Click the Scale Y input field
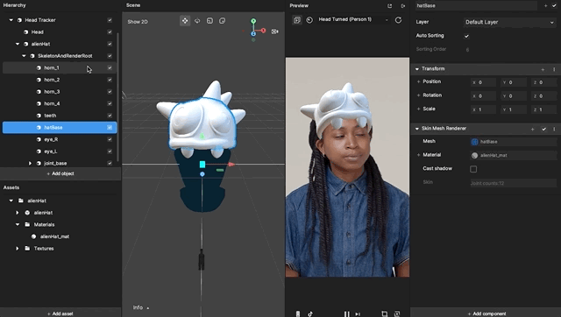The image size is (561, 317). (x=513, y=109)
